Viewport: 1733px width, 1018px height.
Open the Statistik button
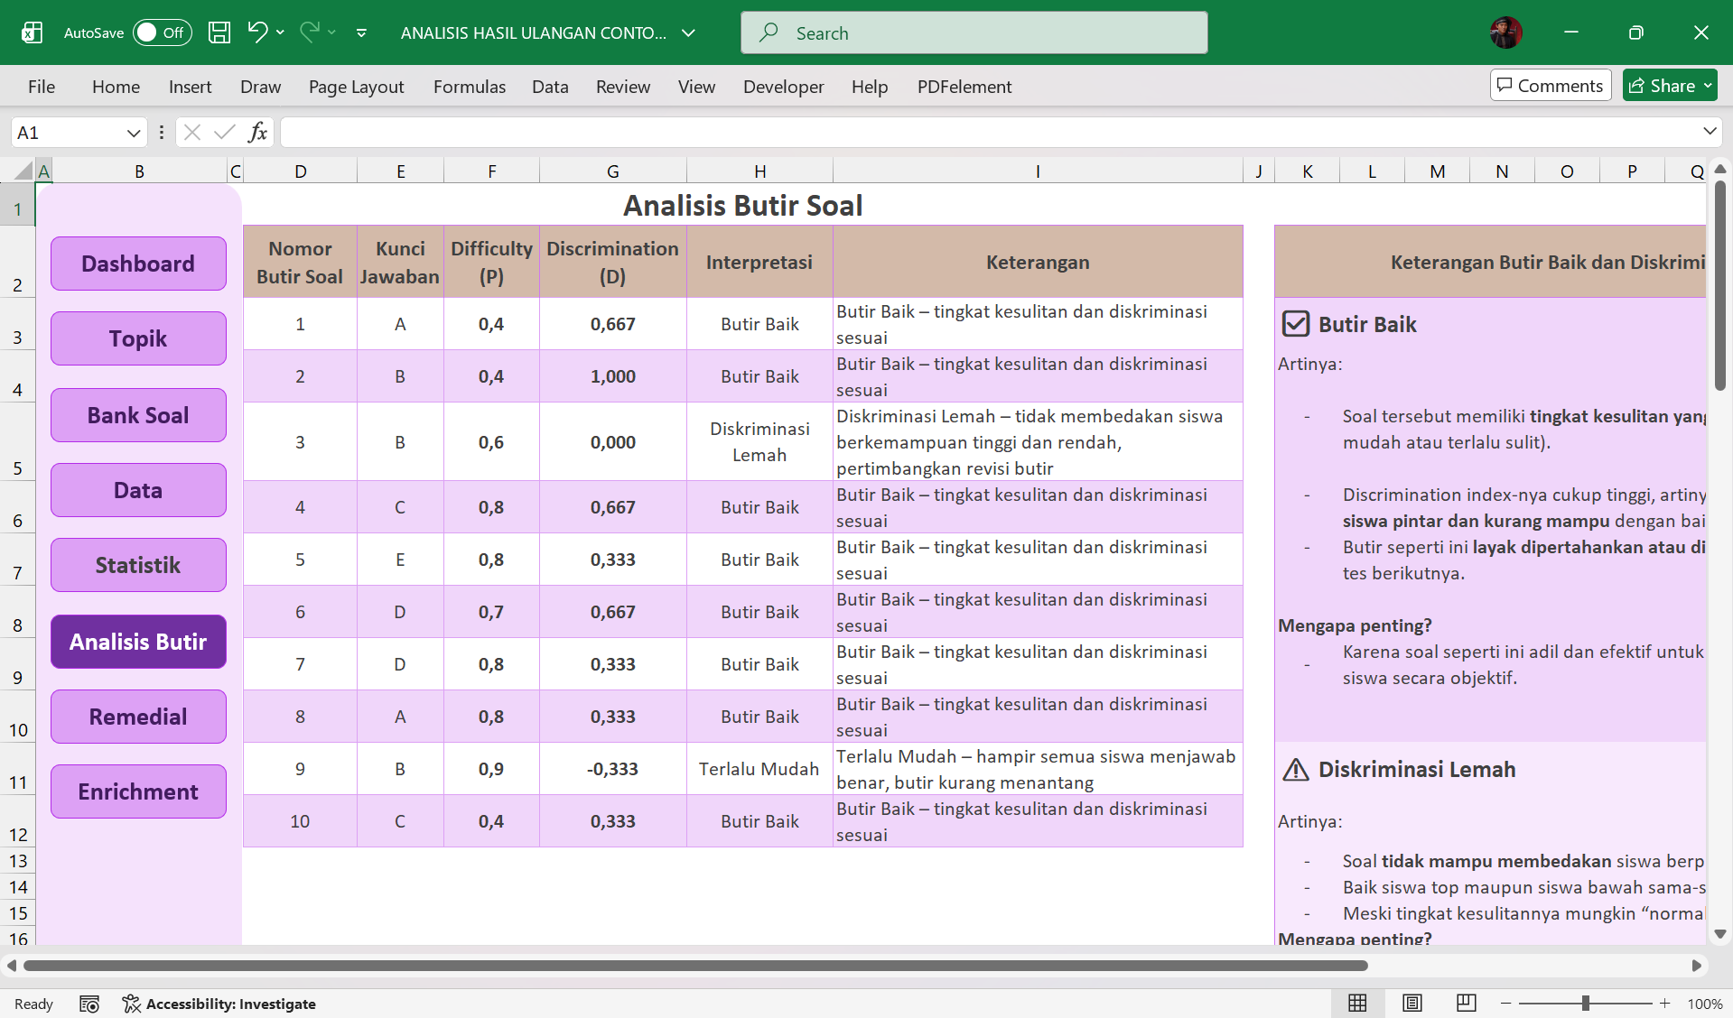tap(138, 565)
